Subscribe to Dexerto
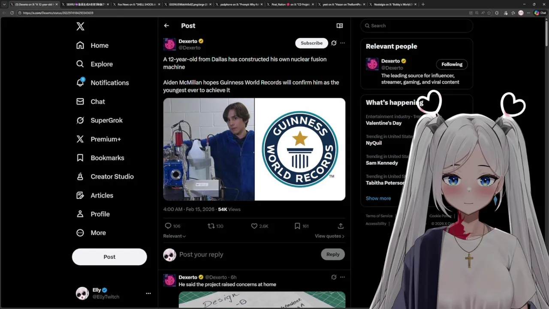Image resolution: width=549 pixels, height=309 pixels. (x=311, y=43)
